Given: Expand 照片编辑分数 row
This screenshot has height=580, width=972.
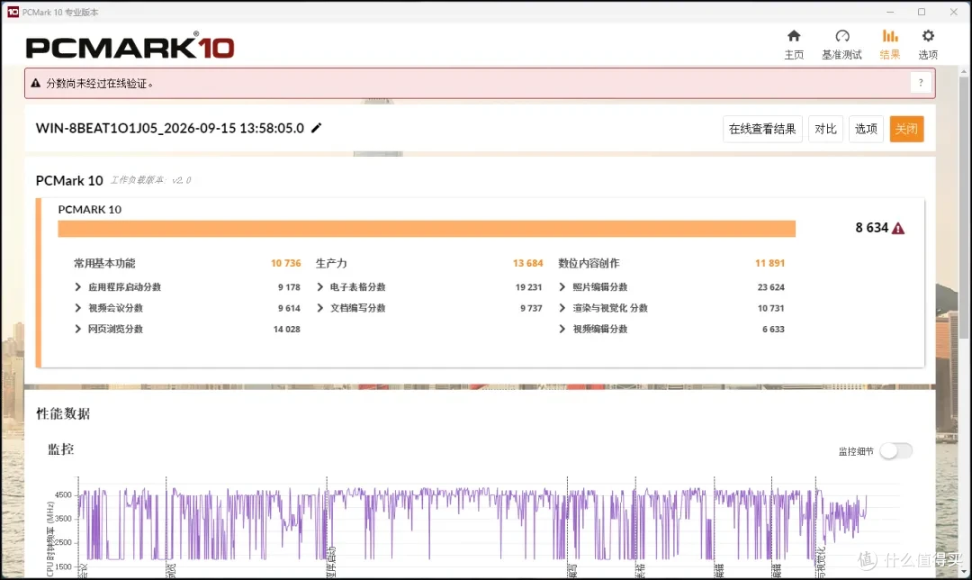Looking at the screenshot, I should 562,286.
